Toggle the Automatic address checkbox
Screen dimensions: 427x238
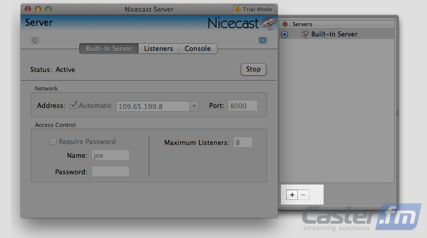pos(73,105)
